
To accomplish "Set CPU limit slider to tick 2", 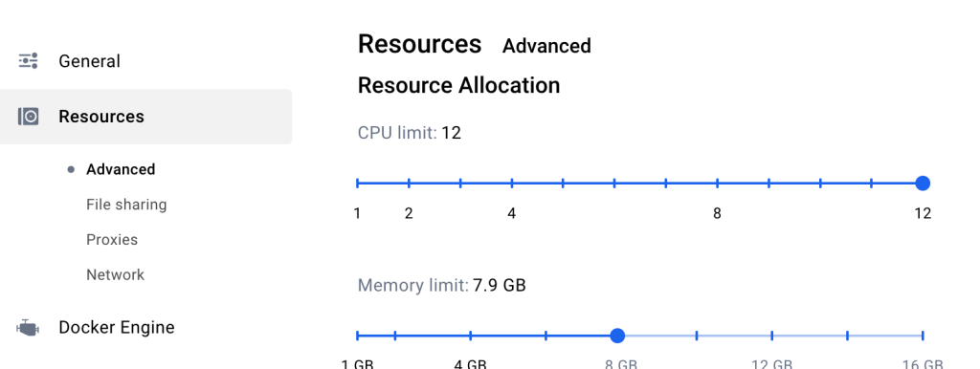I will 409,183.
